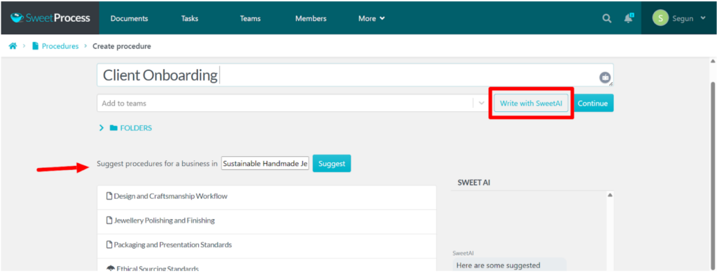Open the Segun account dropdown arrow

coord(703,18)
